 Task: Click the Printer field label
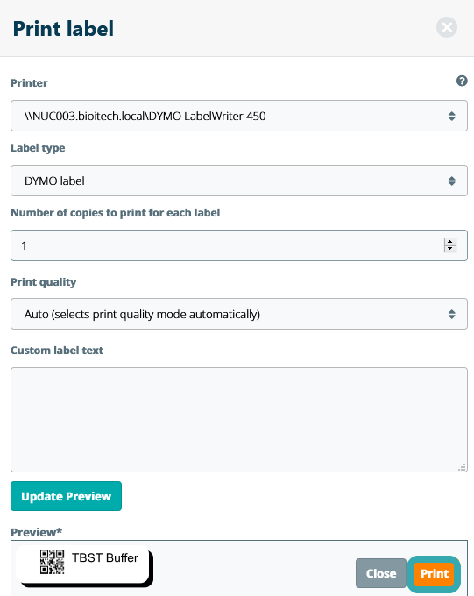point(29,83)
